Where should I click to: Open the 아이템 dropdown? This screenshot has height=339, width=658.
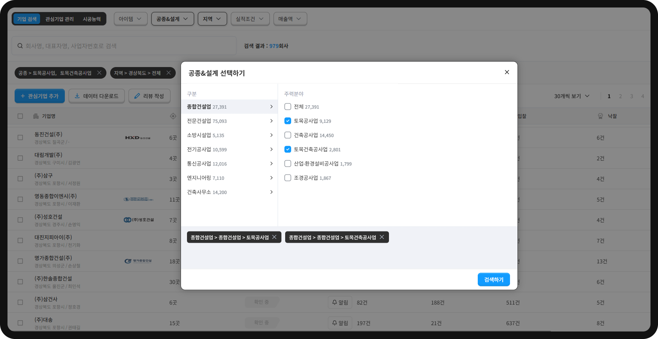pos(130,19)
